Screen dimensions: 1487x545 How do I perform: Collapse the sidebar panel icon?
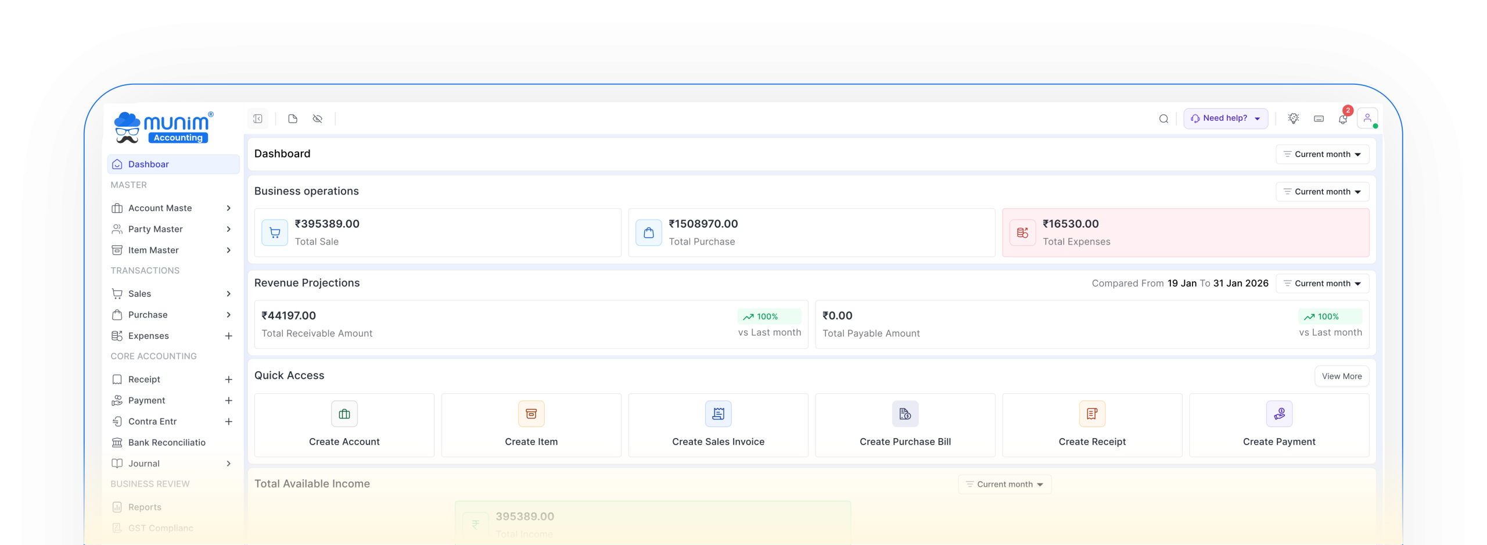coord(258,119)
